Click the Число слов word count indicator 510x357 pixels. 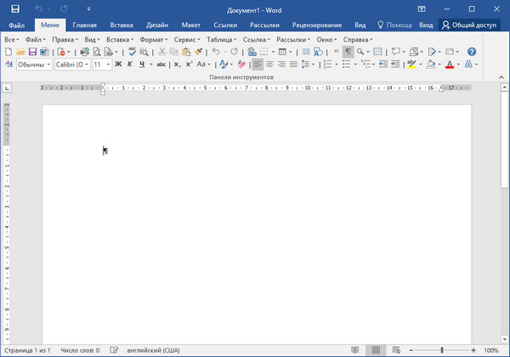(x=79, y=350)
